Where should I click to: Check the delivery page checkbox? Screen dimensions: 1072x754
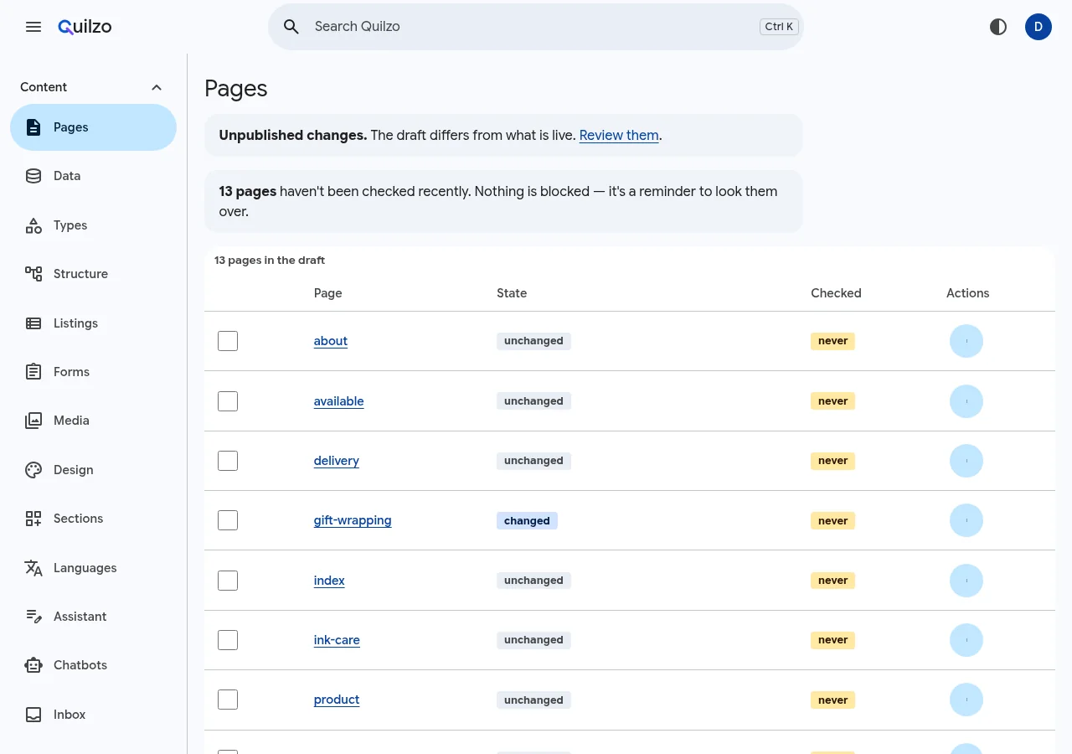tap(228, 461)
